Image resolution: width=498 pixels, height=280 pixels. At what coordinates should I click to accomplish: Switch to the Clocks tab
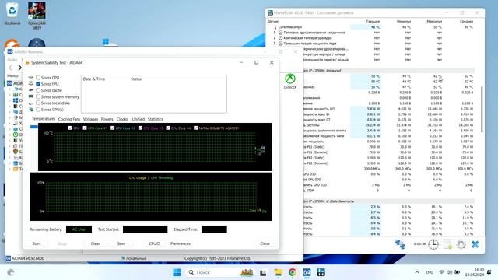[x=122, y=119]
